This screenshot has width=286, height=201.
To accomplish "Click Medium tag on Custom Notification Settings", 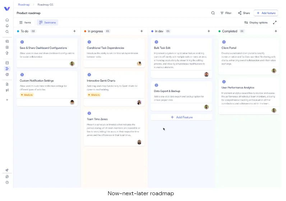I will [27, 95].
